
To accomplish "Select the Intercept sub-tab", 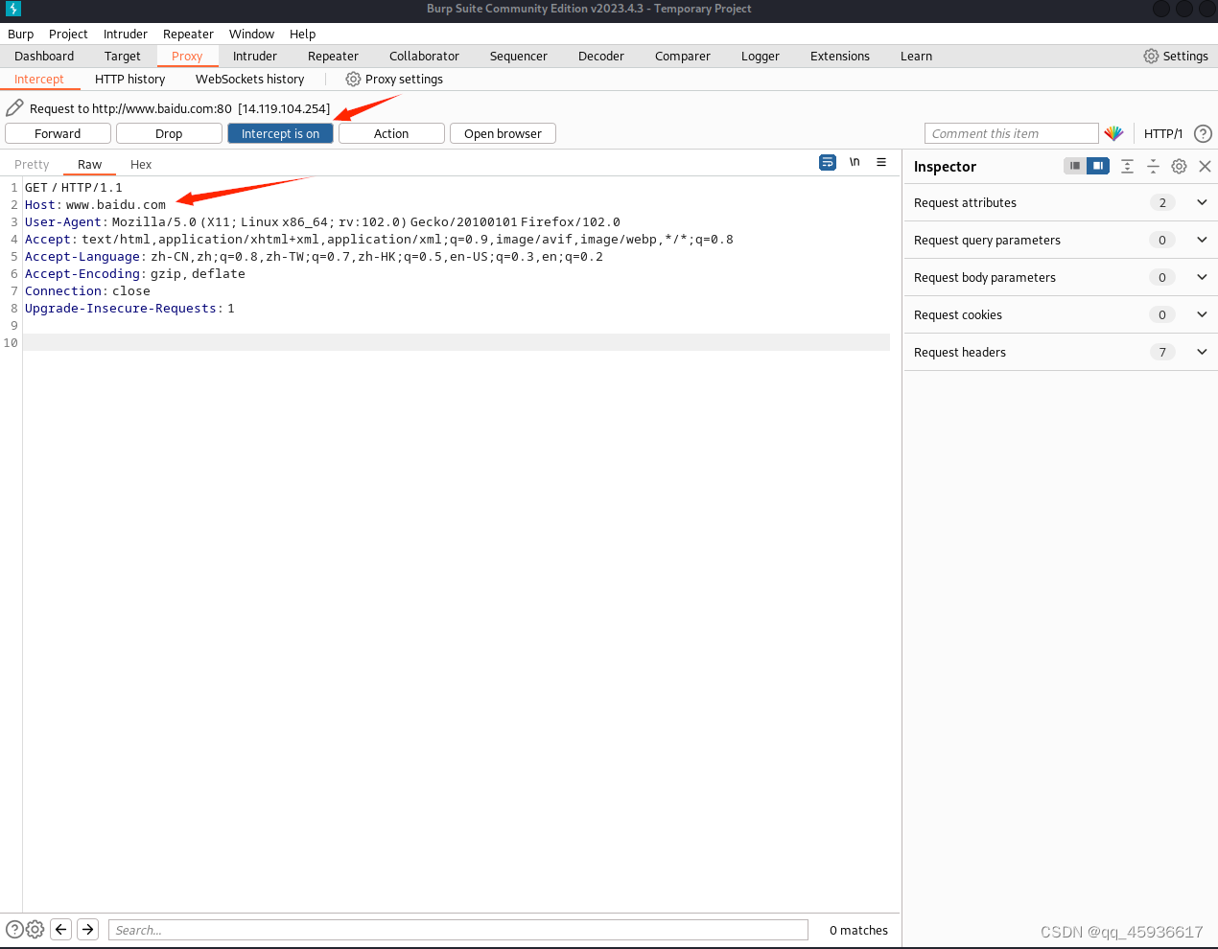I will 39,80.
